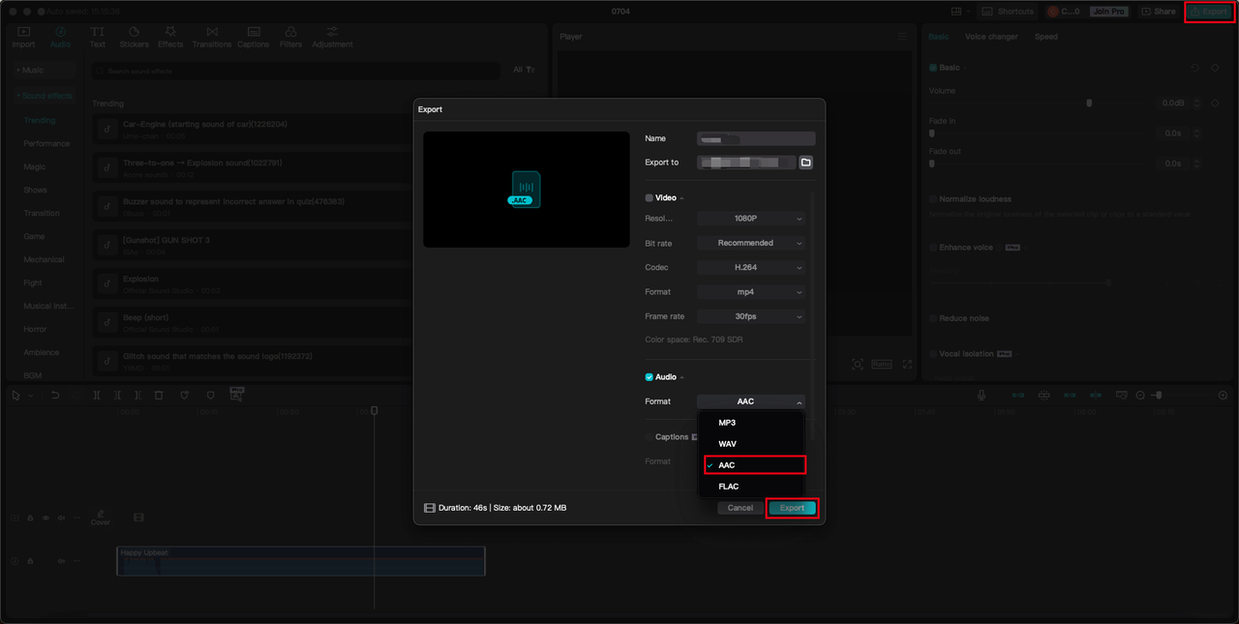Enable the Video export checkbox
The width and height of the screenshot is (1239, 624).
(x=650, y=198)
